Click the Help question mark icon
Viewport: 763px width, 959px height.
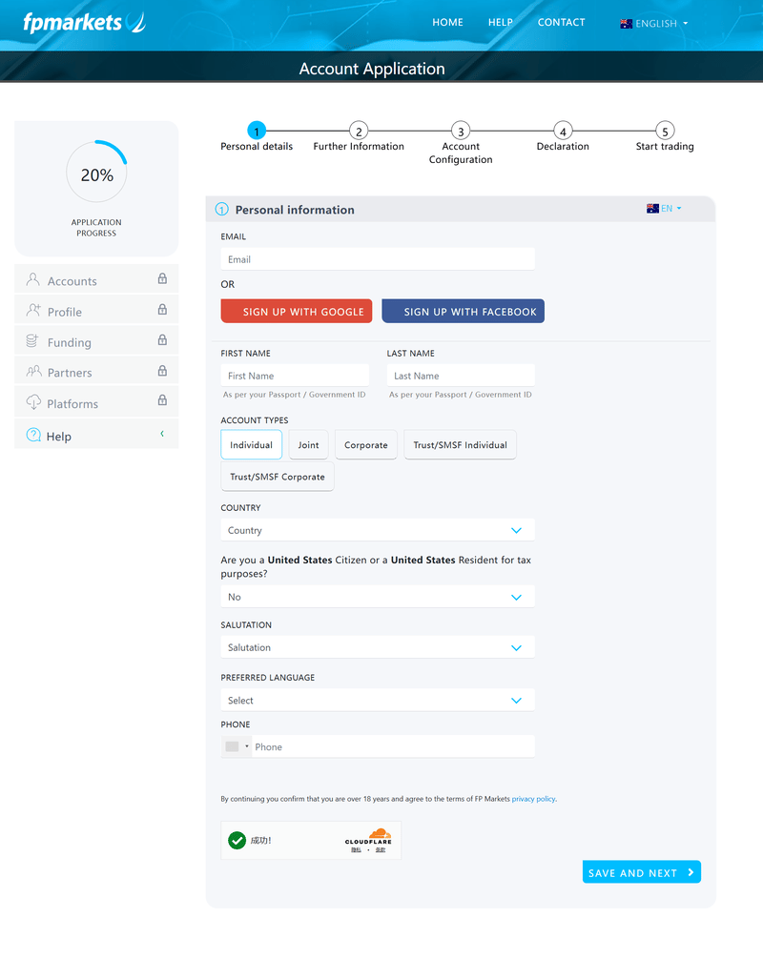point(33,436)
